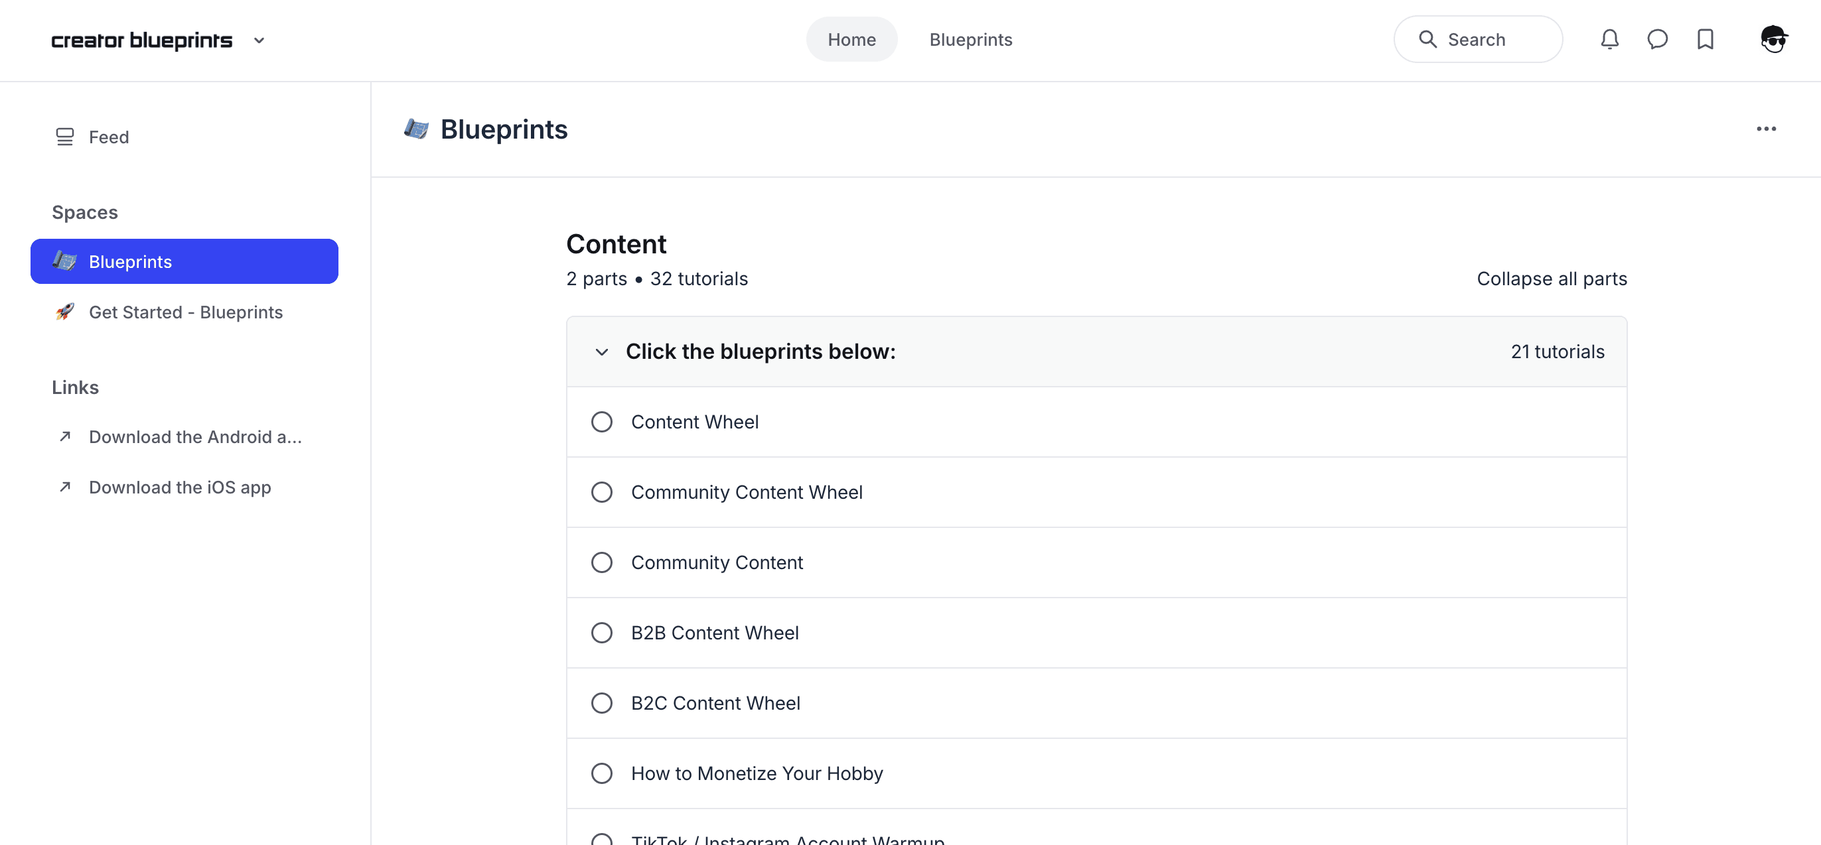Toggle completion for How to Monetize Your Hobby

coord(601,773)
